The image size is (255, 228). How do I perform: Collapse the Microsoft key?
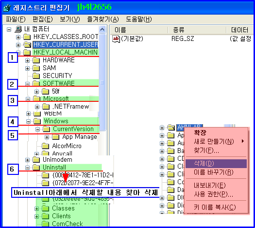28,99
